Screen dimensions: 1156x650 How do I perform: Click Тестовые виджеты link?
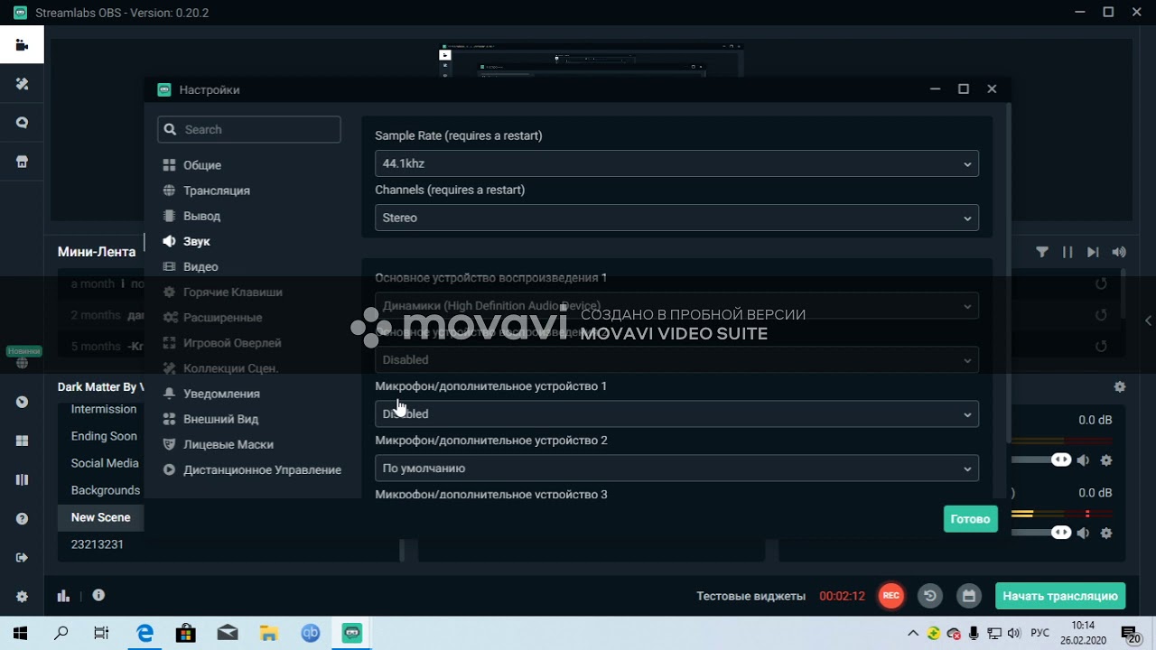[x=750, y=596]
